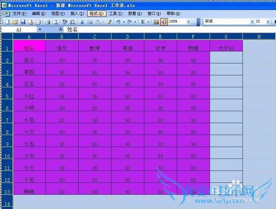The height and width of the screenshot is (209, 276).
Task: Open standard toolbar options expander
Action: (x=198, y=22)
